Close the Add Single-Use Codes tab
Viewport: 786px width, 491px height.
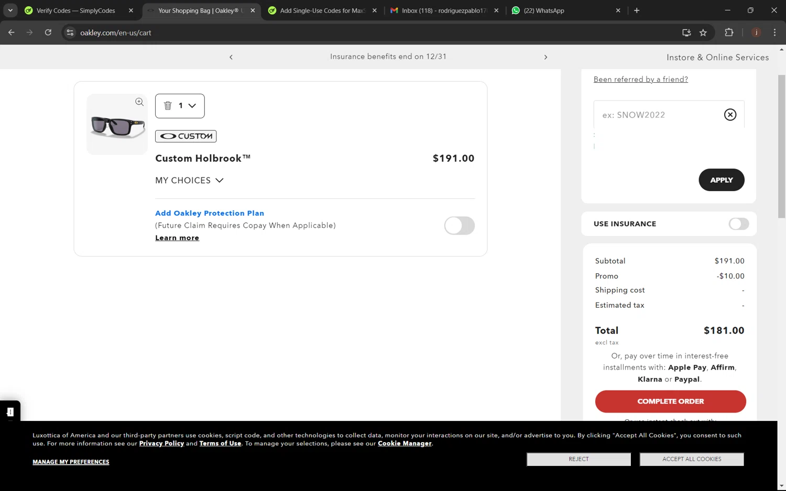coord(374,10)
